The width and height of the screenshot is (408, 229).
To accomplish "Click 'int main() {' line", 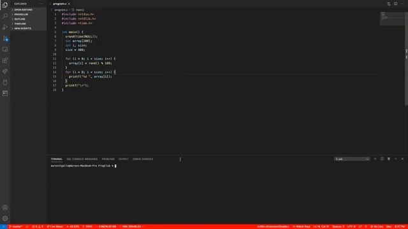I will [x=72, y=32].
